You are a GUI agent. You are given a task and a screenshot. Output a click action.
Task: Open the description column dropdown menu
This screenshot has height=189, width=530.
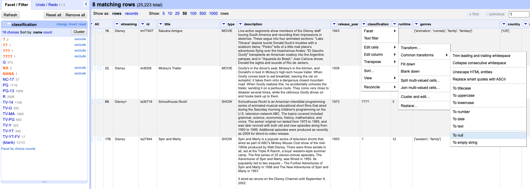pos(241,24)
